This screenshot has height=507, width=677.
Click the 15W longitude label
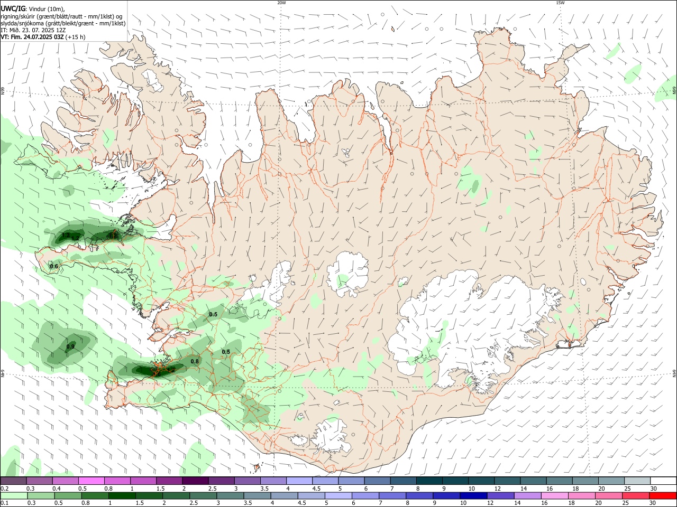coord(560,3)
